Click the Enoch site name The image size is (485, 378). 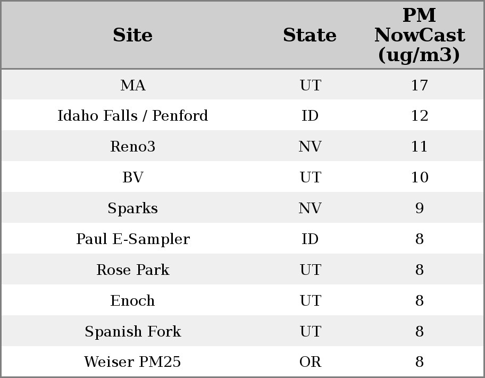(x=132, y=301)
